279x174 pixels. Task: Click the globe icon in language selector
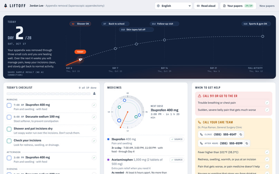click(158, 6)
